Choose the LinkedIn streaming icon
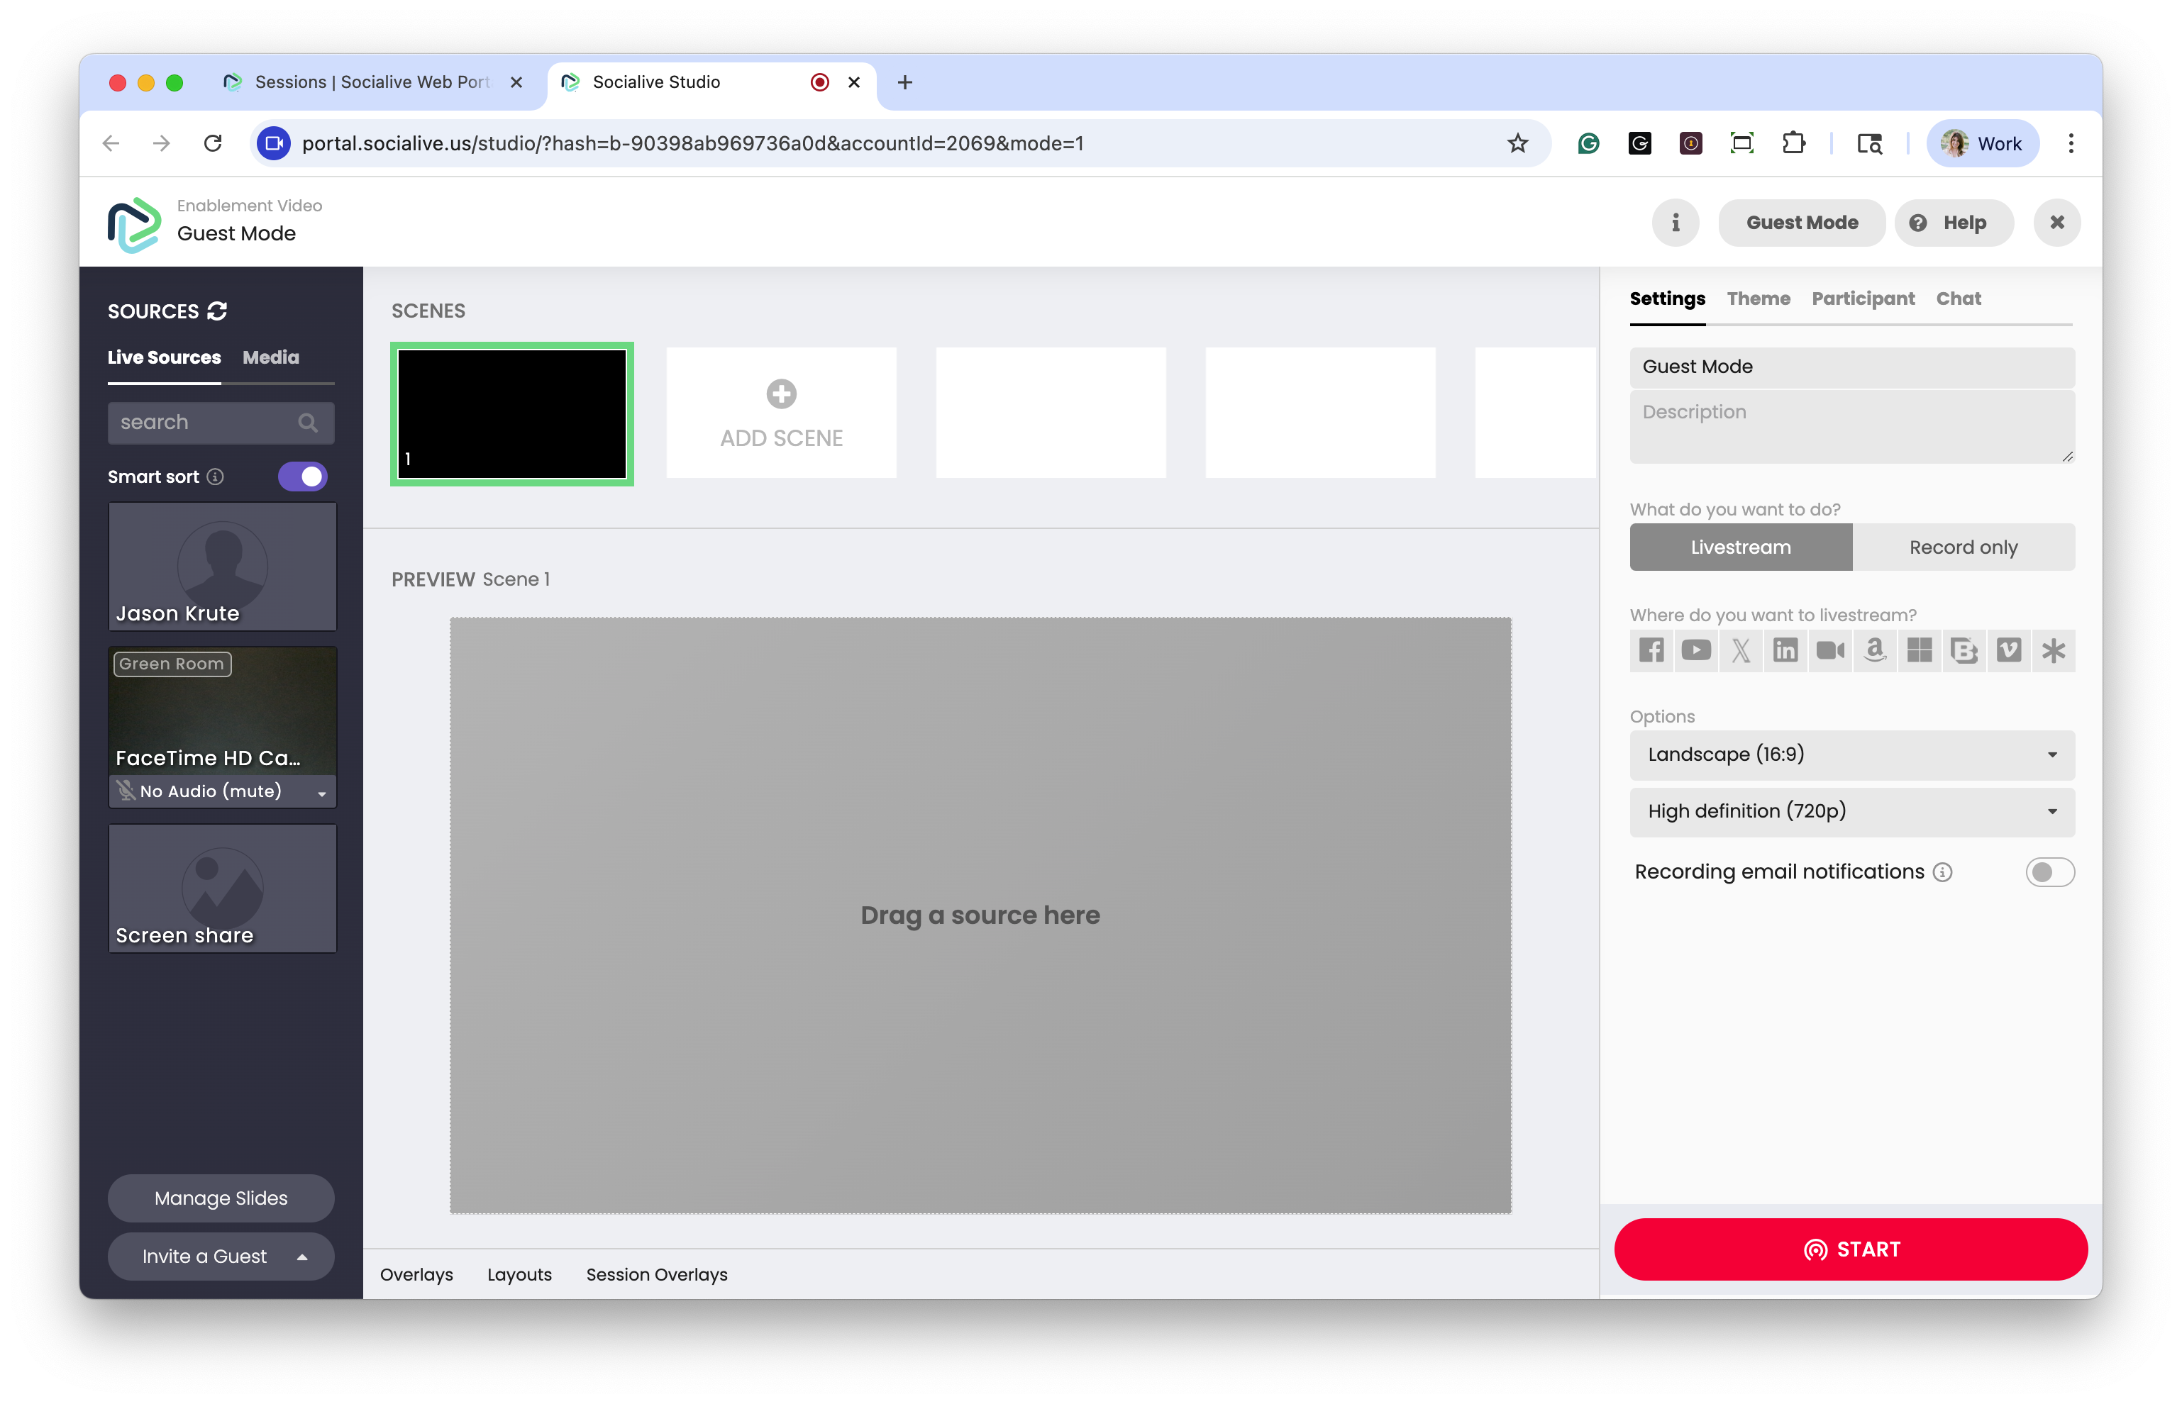 point(1785,650)
